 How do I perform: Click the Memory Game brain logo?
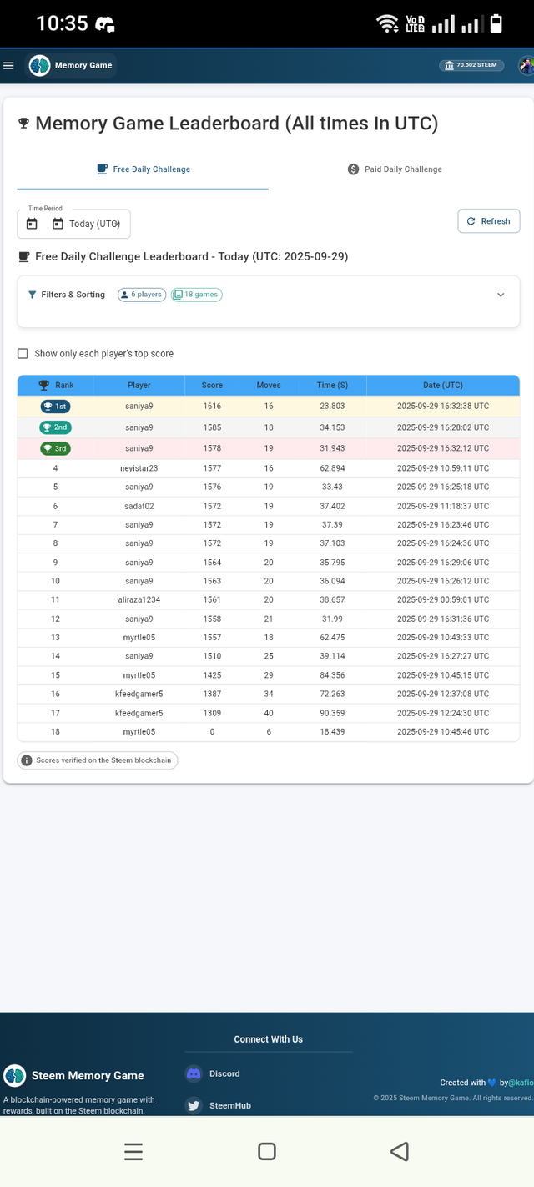(39, 65)
